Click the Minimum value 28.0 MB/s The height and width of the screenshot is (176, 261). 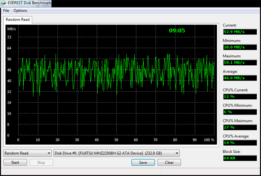point(240,47)
